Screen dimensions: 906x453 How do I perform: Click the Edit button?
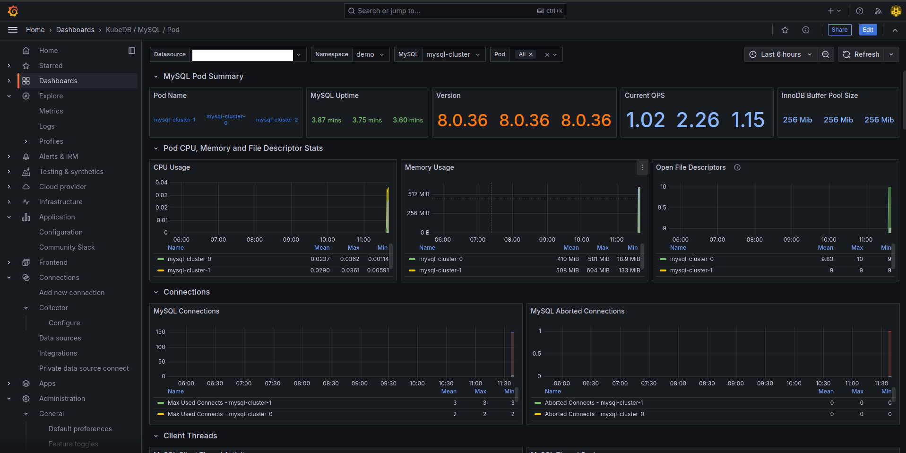(x=868, y=30)
